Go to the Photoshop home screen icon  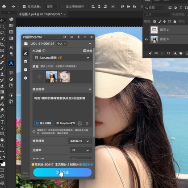click(x=4, y=6)
